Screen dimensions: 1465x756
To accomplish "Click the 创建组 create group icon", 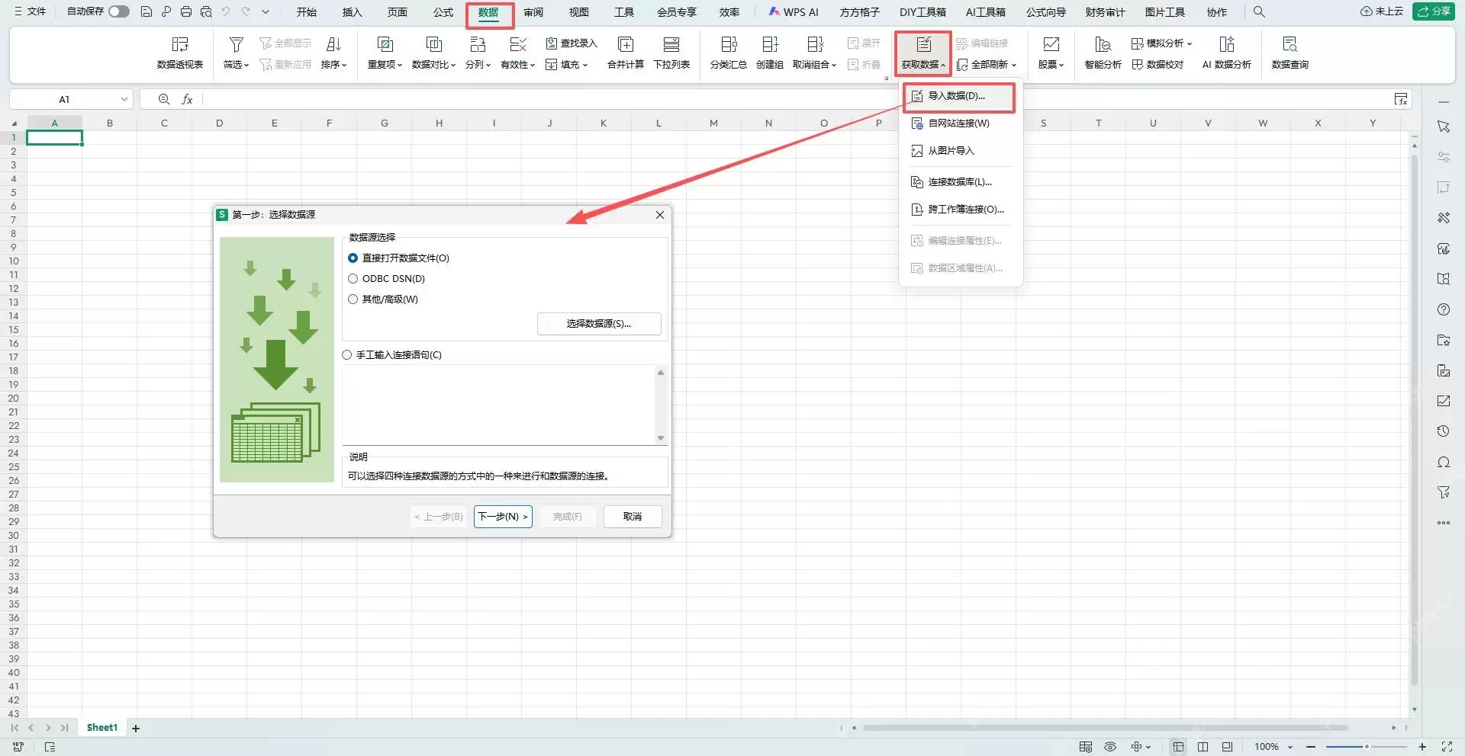I will [x=770, y=53].
